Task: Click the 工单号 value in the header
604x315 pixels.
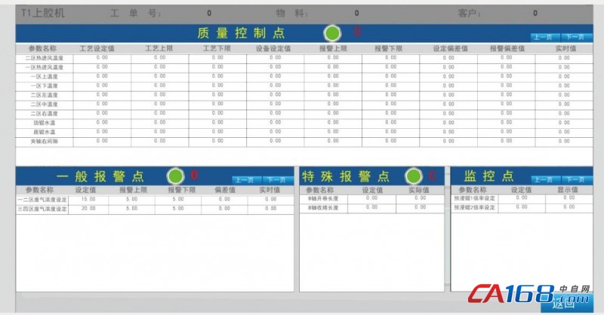Action: (x=209, y=13)
